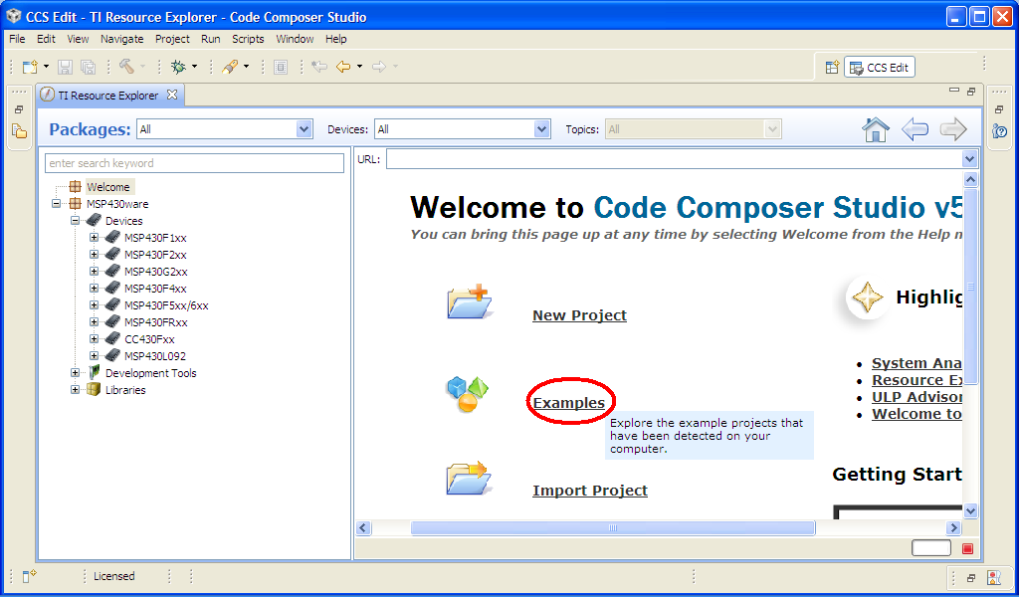Expand the MSP430F1xx node
1019x597 pixels.
click(x=95, y=238)
